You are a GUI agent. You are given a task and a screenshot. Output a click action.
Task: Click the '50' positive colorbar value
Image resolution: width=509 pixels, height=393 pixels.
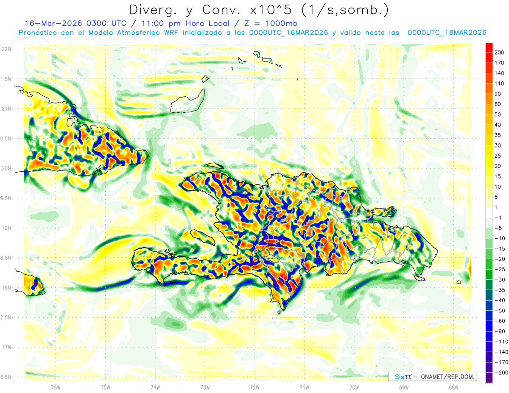coord(498,114)
